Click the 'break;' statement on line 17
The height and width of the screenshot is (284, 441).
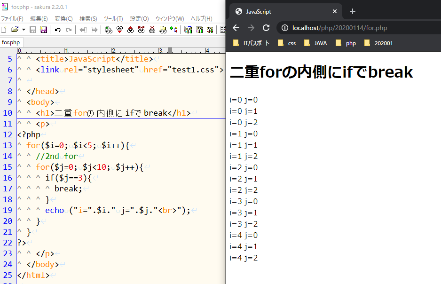pyautogui.click(x=68, y=189)
